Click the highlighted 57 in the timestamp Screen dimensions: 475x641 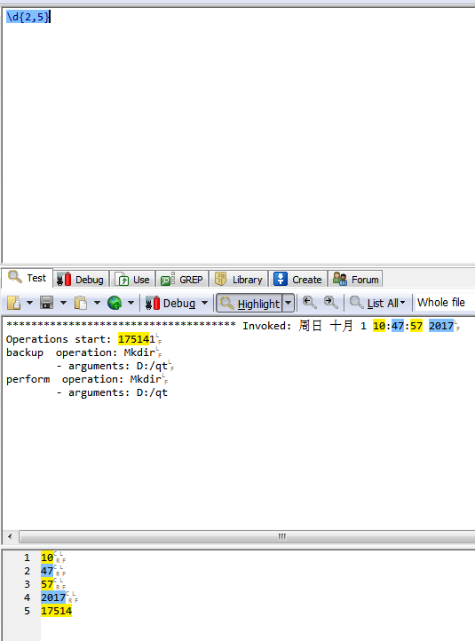click(416, 326)
